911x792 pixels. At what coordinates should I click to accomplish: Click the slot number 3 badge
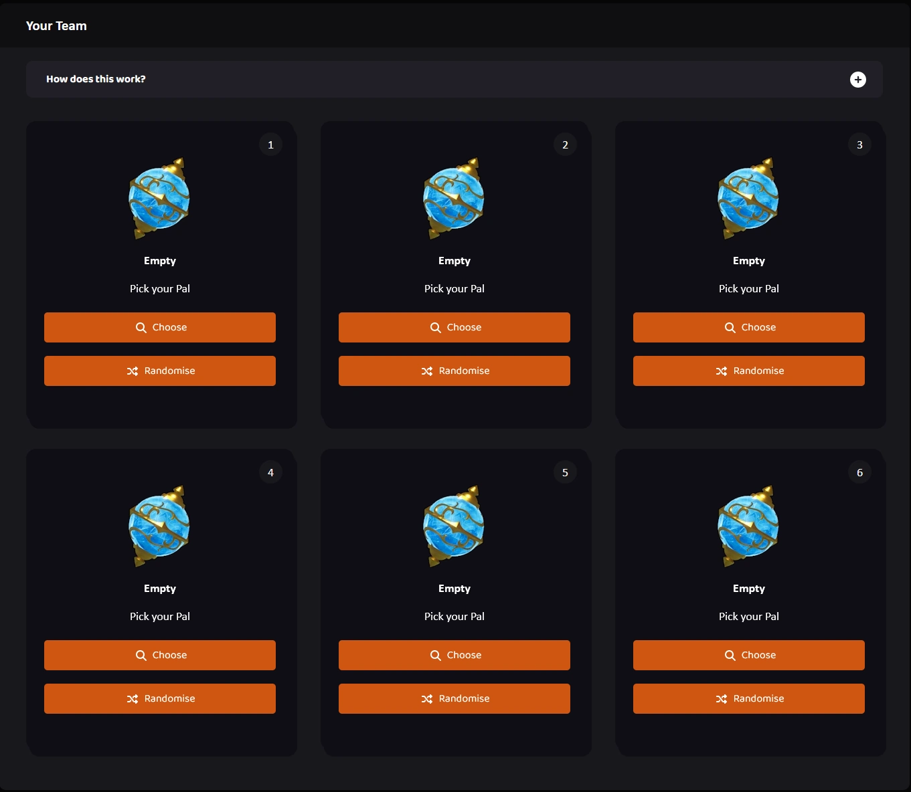[859, 144]
